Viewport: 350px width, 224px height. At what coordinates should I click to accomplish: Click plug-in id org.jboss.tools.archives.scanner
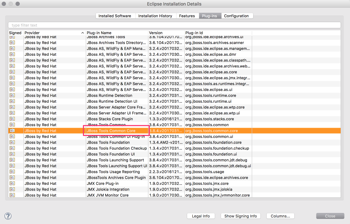pos(214,42)
